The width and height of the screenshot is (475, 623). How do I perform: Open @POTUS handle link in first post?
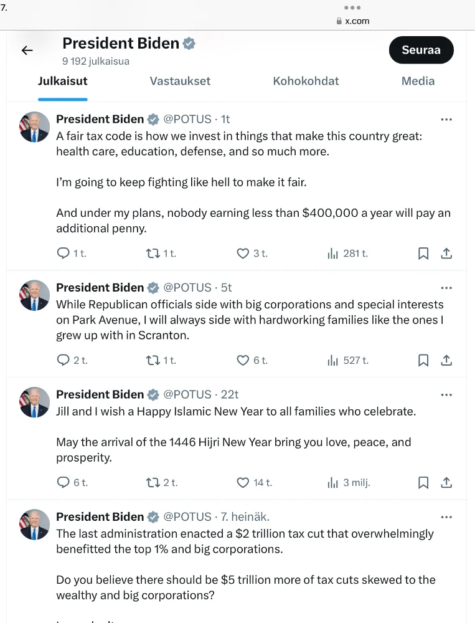[187, 119]
